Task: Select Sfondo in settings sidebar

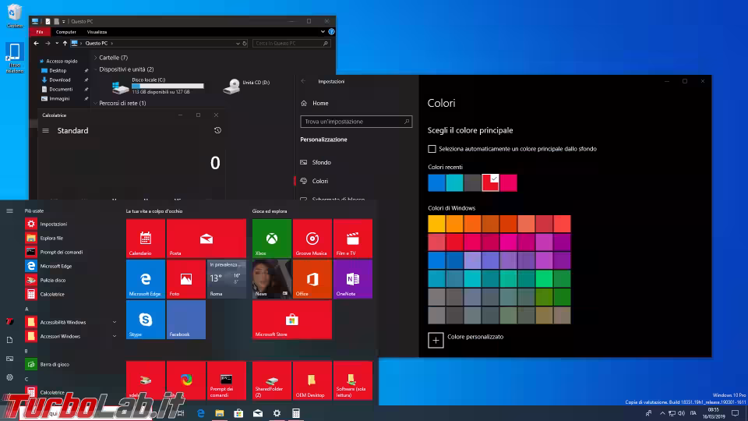Action: [x=321, y=162]
